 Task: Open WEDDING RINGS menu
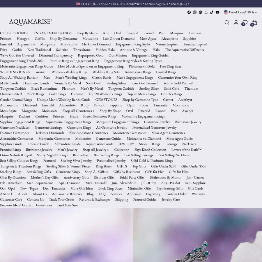15,72
